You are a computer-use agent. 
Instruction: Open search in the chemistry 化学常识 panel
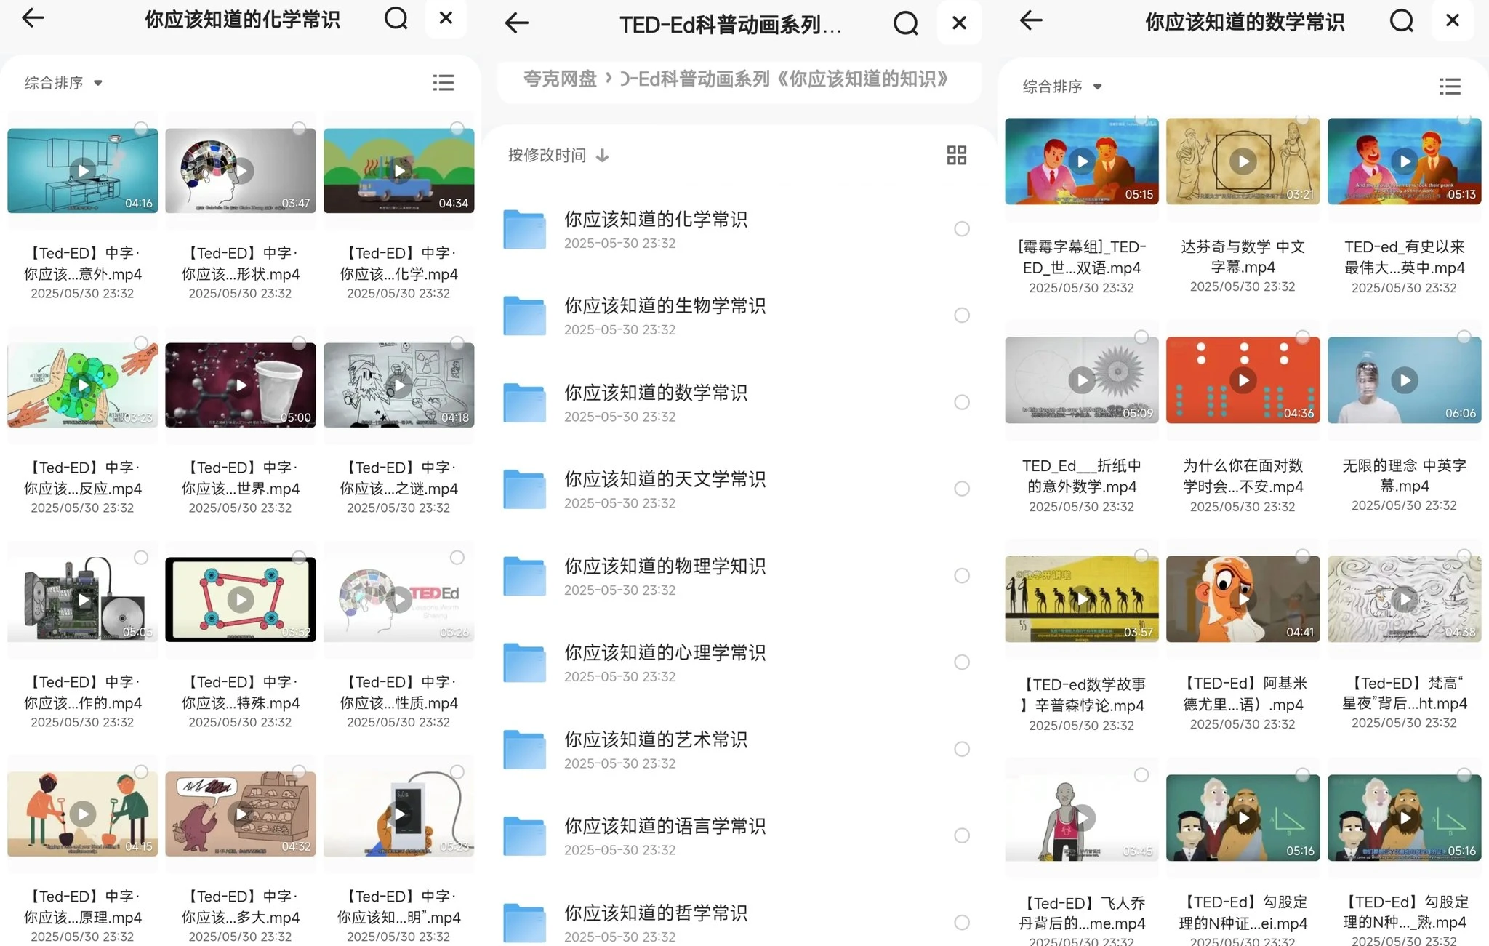point(396,18)
